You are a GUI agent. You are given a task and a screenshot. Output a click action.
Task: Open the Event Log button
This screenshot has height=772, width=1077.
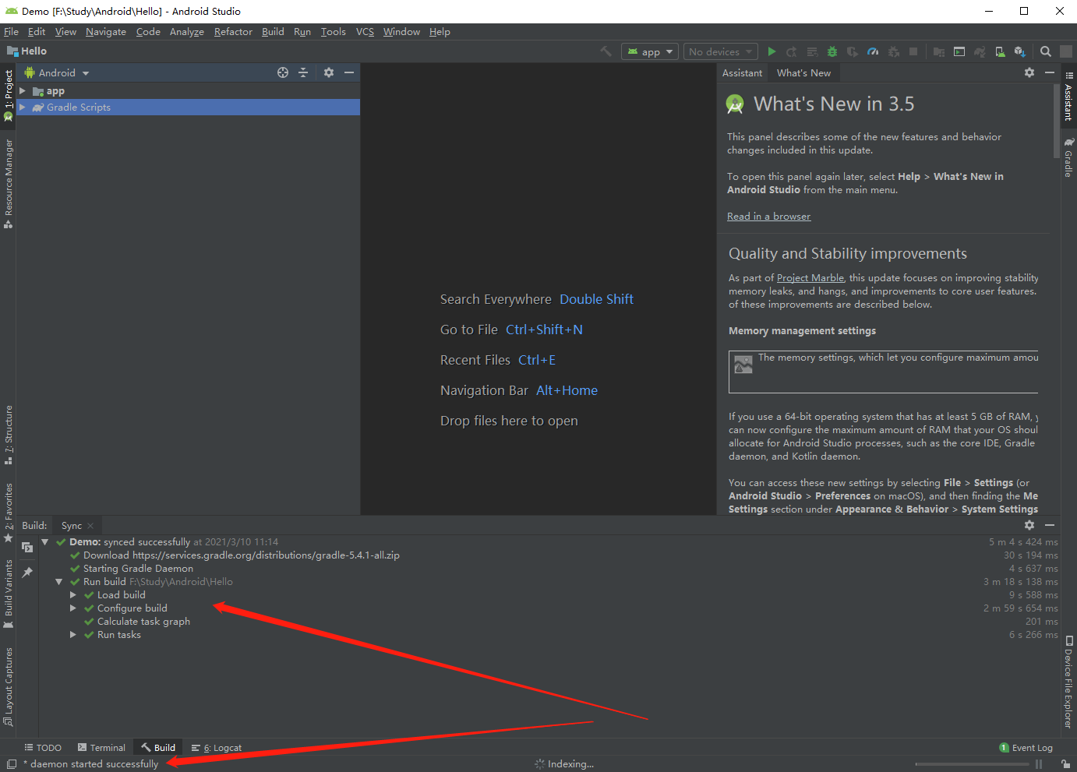(x=1026, y=748)
